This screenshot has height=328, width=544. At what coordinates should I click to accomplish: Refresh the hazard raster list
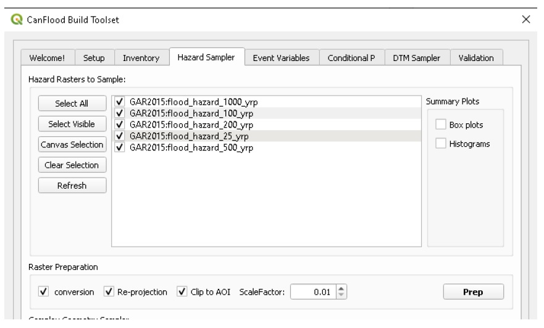tap(72, 186)
